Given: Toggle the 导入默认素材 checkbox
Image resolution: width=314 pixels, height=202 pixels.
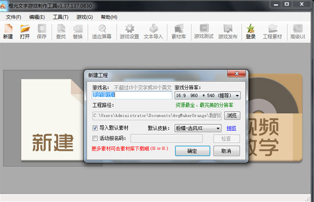Looking at the screenshot, I should 95,128.
